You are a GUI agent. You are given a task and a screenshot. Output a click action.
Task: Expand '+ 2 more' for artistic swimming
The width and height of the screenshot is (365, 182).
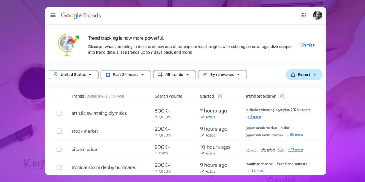pyautogui.click(x=254, y=117)
